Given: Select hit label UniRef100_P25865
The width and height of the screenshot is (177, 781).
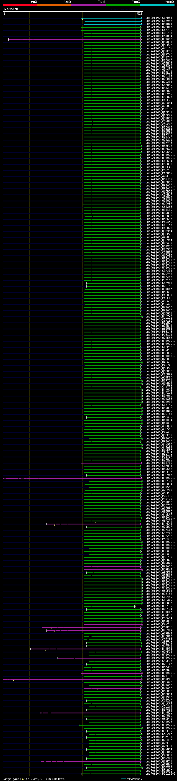Looking at the screenshot, I should pyautogui.click(x=158, y=60).
